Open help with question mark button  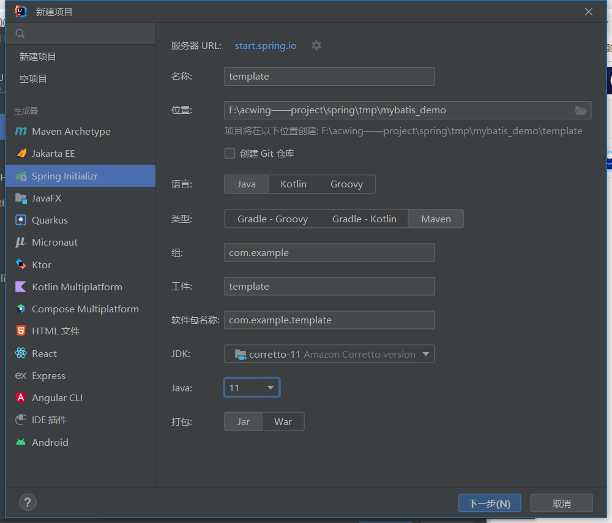[x=28, y=503]
